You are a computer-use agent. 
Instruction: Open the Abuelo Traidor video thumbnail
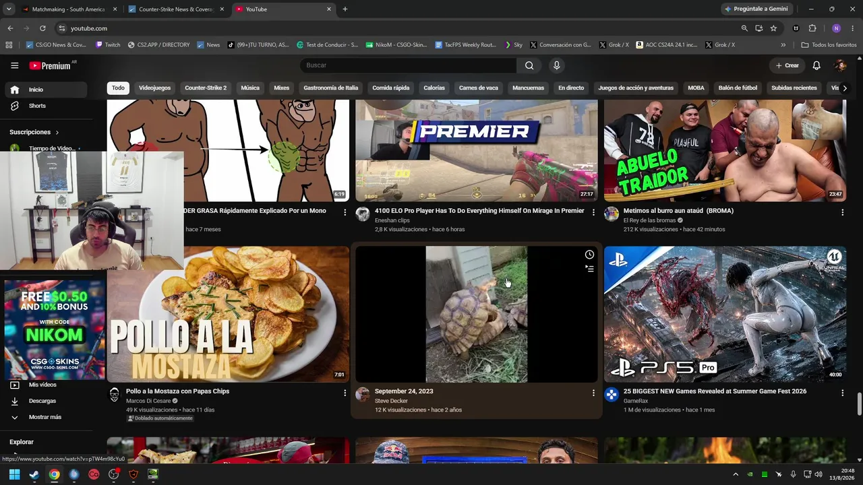[x=725, y=151]
